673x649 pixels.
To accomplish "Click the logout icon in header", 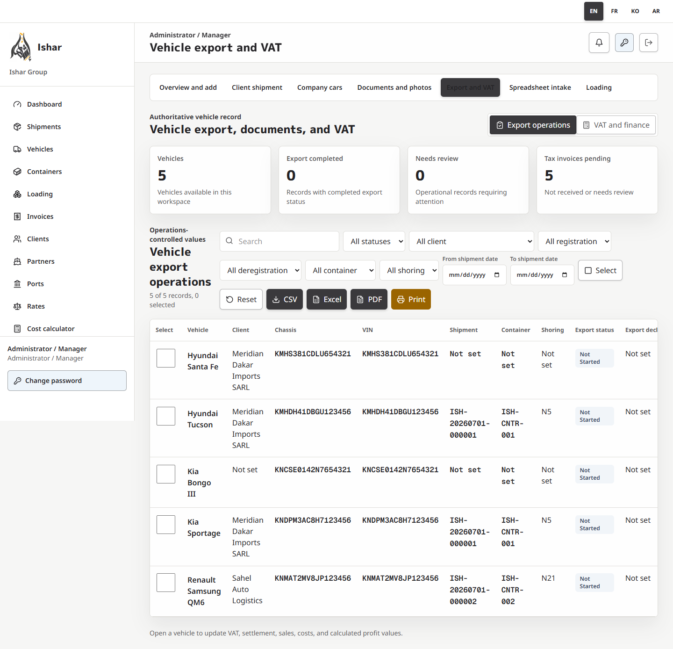I will (x=649, y=43).
